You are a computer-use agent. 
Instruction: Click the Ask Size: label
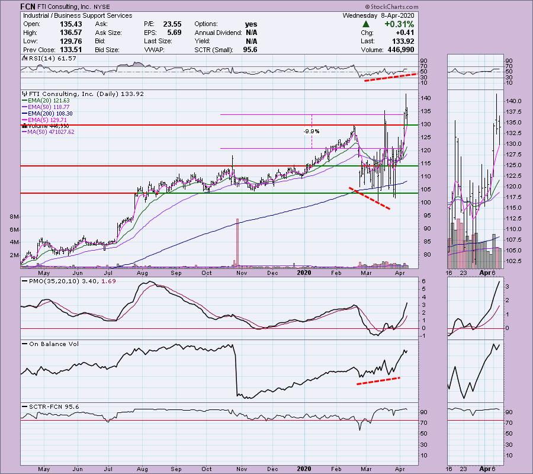pos(108,33)
